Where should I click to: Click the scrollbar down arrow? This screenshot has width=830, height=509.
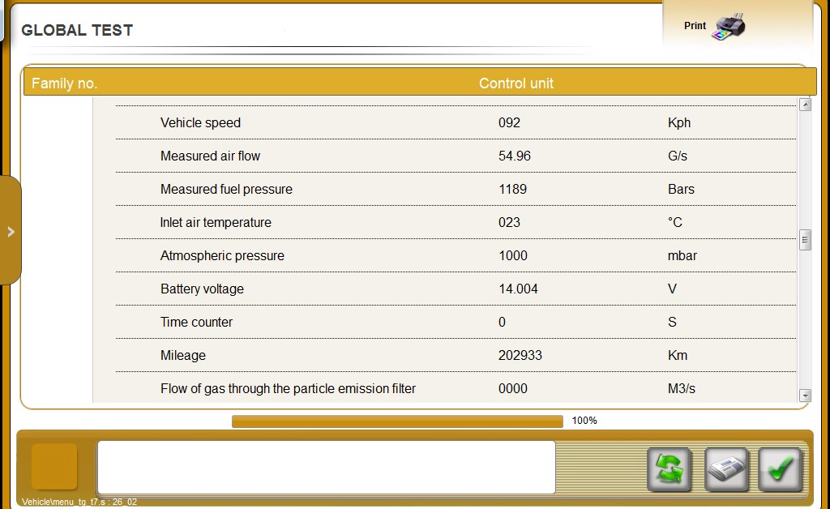[805, 396]
